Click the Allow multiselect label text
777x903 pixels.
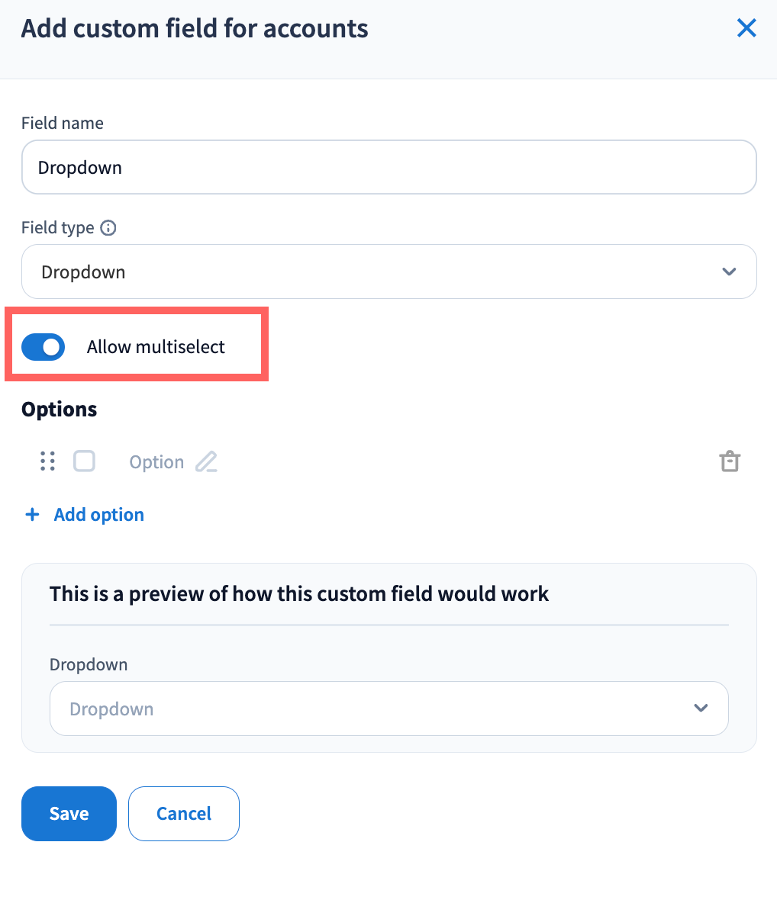[x=156, y=347]
